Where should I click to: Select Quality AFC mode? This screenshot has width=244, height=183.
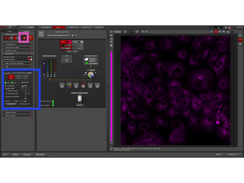tap(12, 101)
